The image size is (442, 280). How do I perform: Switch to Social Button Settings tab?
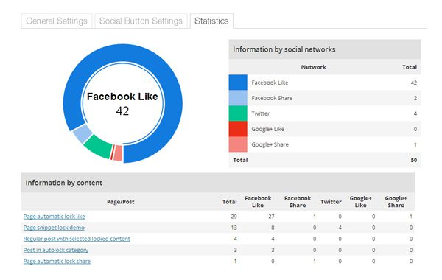coord(141,21)
